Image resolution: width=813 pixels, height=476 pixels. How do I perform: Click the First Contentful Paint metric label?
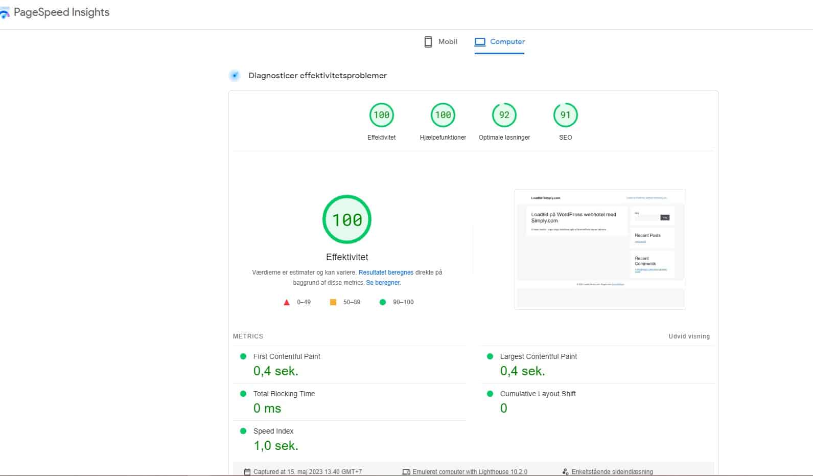click(x=287, y=356)
